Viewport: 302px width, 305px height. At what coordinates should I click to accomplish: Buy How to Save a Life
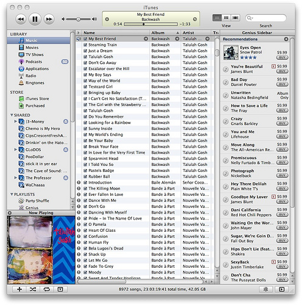[x=282, y=110]
